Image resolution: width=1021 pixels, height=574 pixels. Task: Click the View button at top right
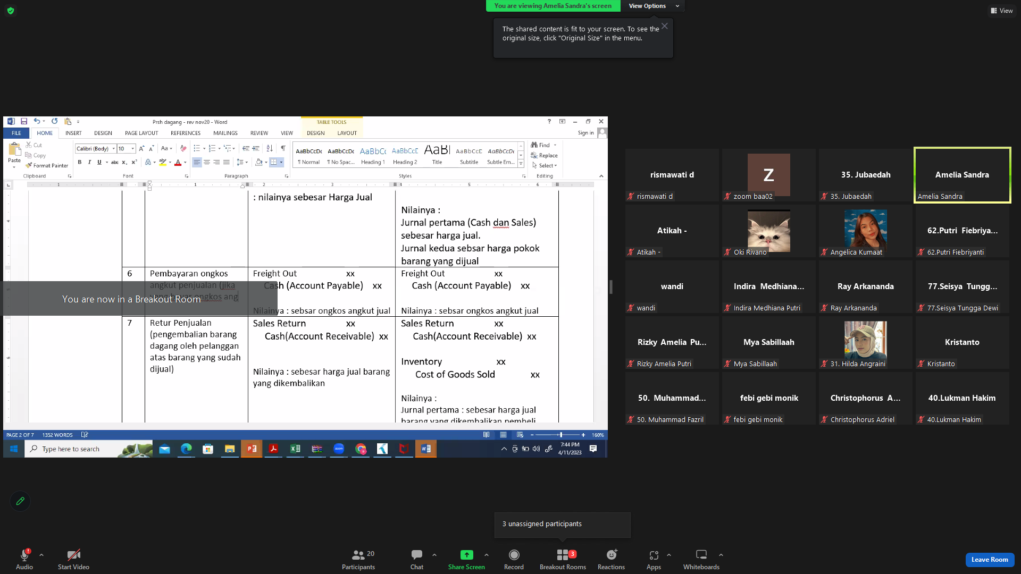tap(1001, 11)
